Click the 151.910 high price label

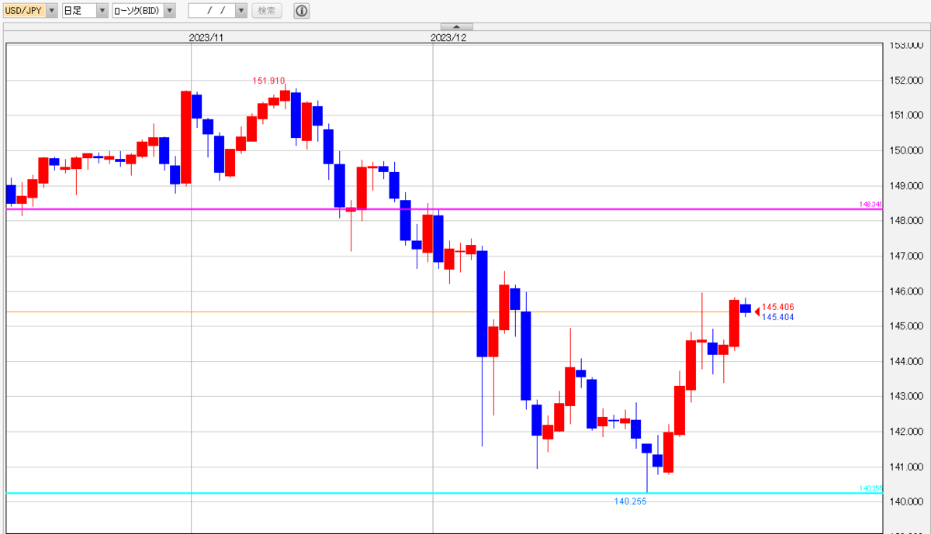(x=268, y=81)
